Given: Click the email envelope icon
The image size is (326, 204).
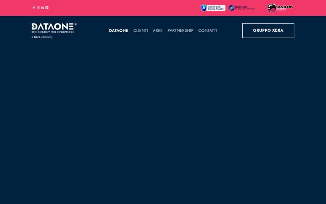Looking at the screenshot, I should pyautogui.click(x=43, y=8).
